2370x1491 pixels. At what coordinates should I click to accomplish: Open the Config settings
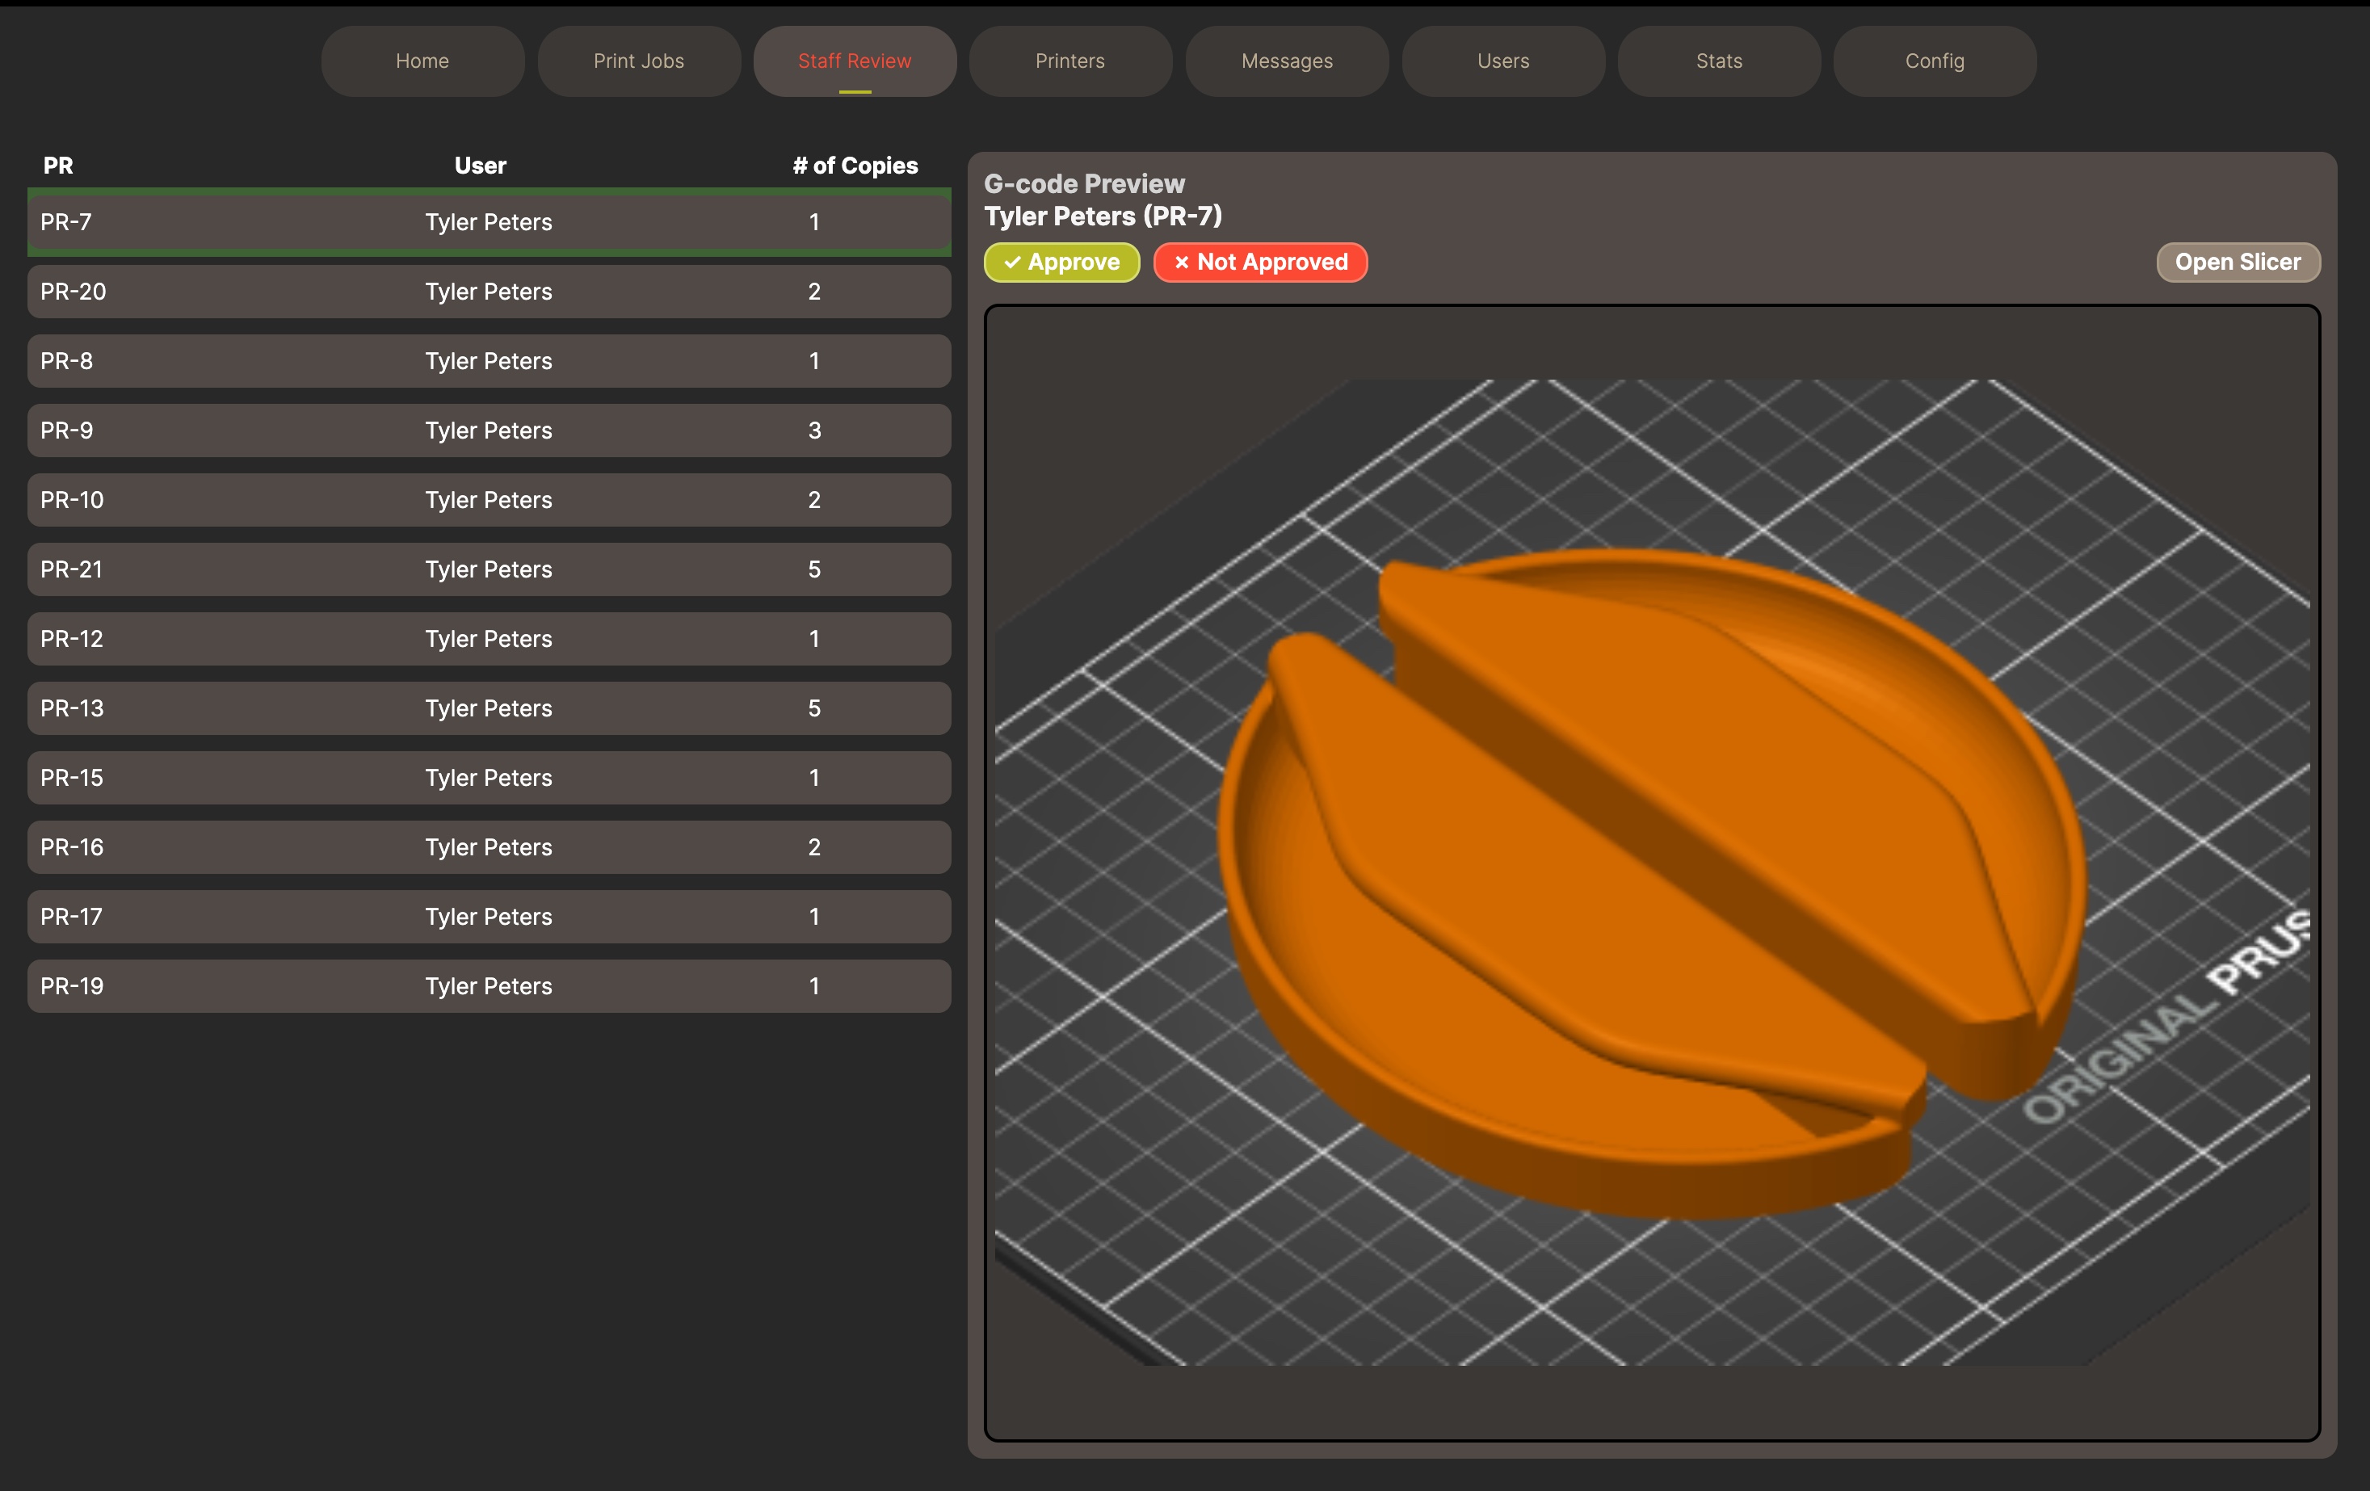[x=1934, y=60]
